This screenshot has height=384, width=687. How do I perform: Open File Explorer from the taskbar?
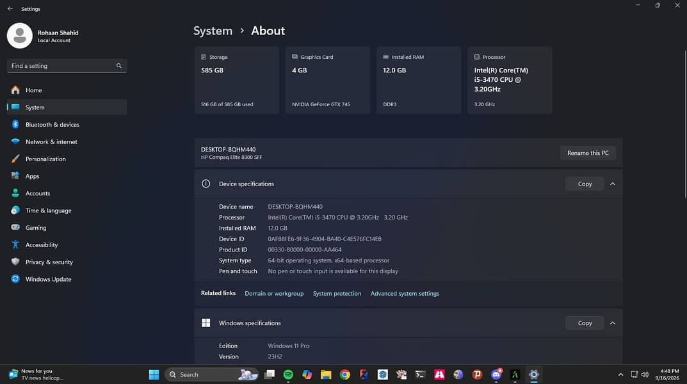pyautogui.click(x=326, y=374)
